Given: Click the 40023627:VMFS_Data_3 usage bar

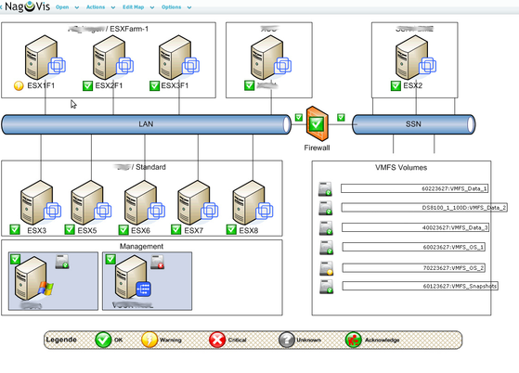Looking at the screenshot, I should (x=415, y=227).
